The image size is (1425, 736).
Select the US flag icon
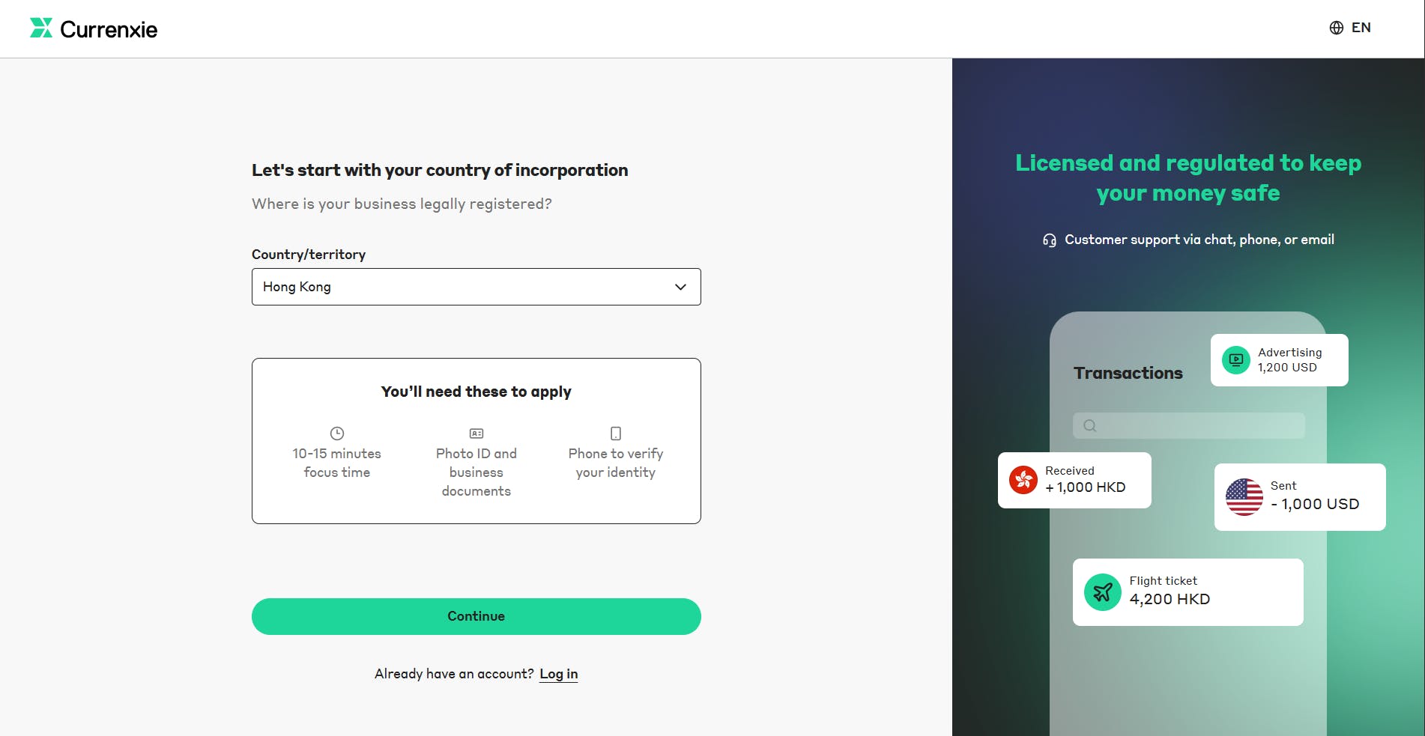1244,496
